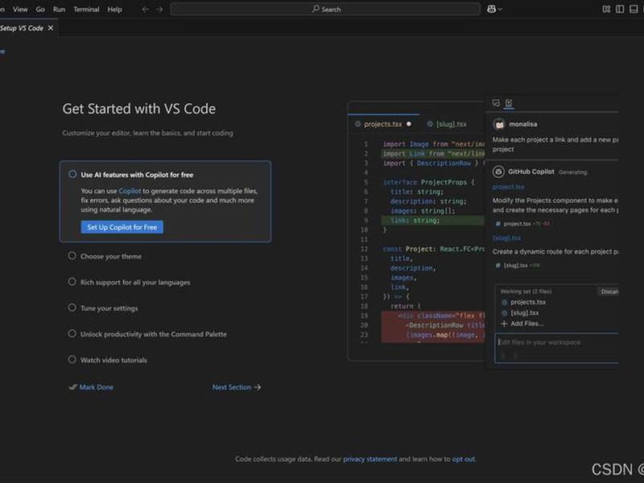Viewport: 644px width, 483px height.
Task: Go forward with the right arrow
Action: 159,9
